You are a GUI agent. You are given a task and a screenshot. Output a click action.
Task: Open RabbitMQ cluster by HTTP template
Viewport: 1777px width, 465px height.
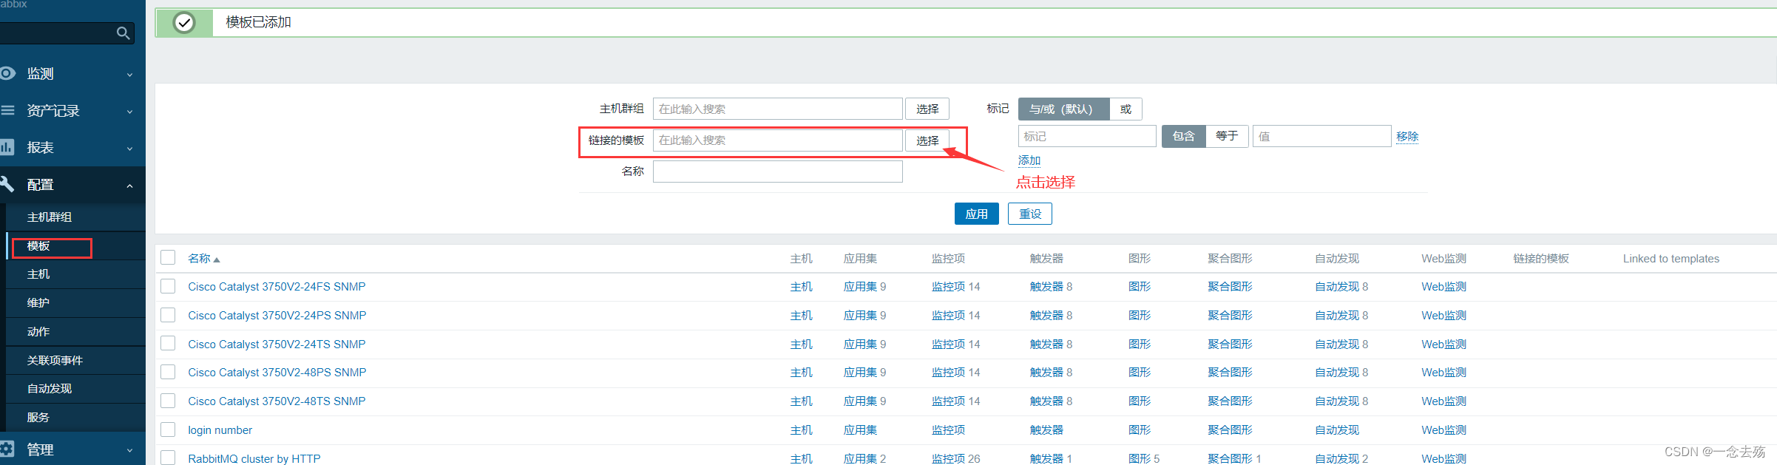tap(254, 458)
